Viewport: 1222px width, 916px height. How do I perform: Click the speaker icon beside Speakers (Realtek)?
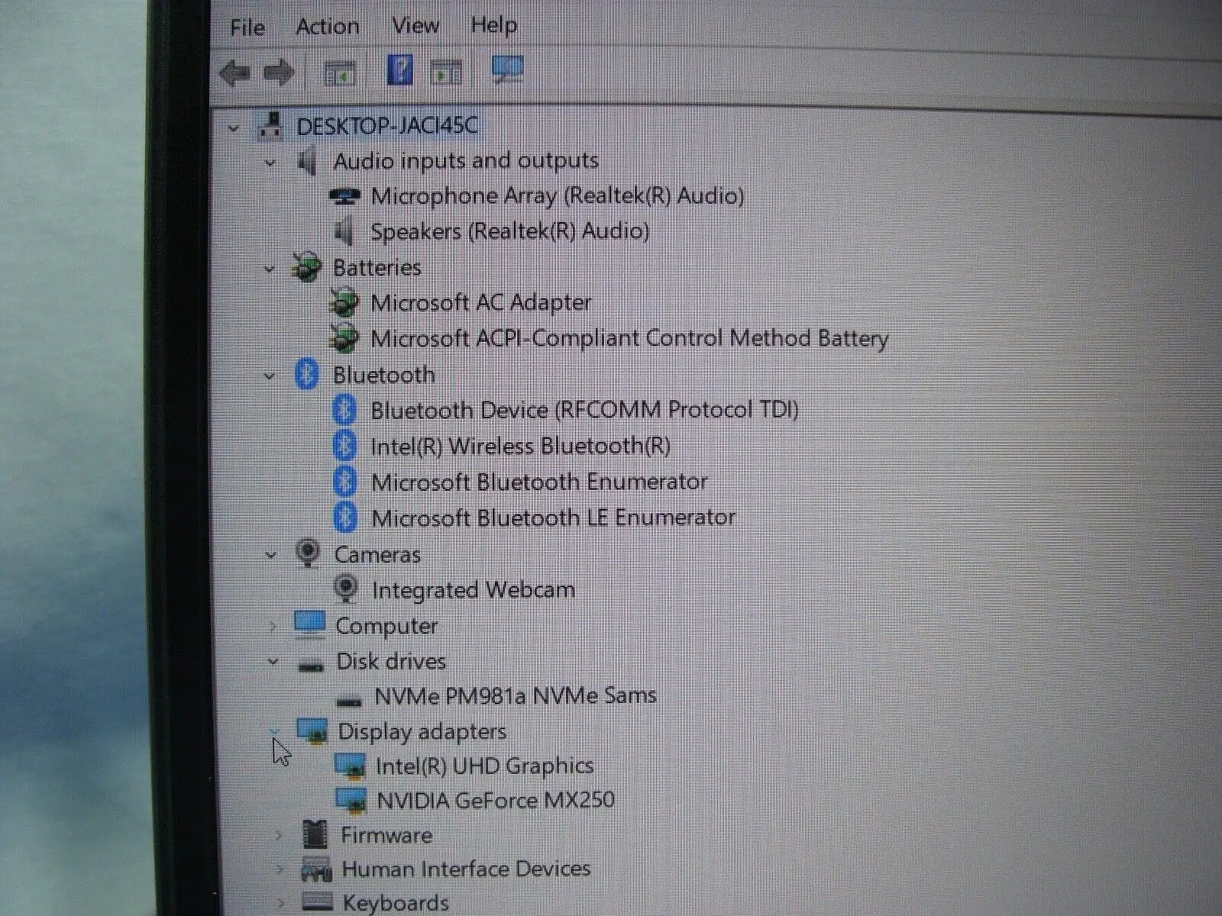pos(344,231)
